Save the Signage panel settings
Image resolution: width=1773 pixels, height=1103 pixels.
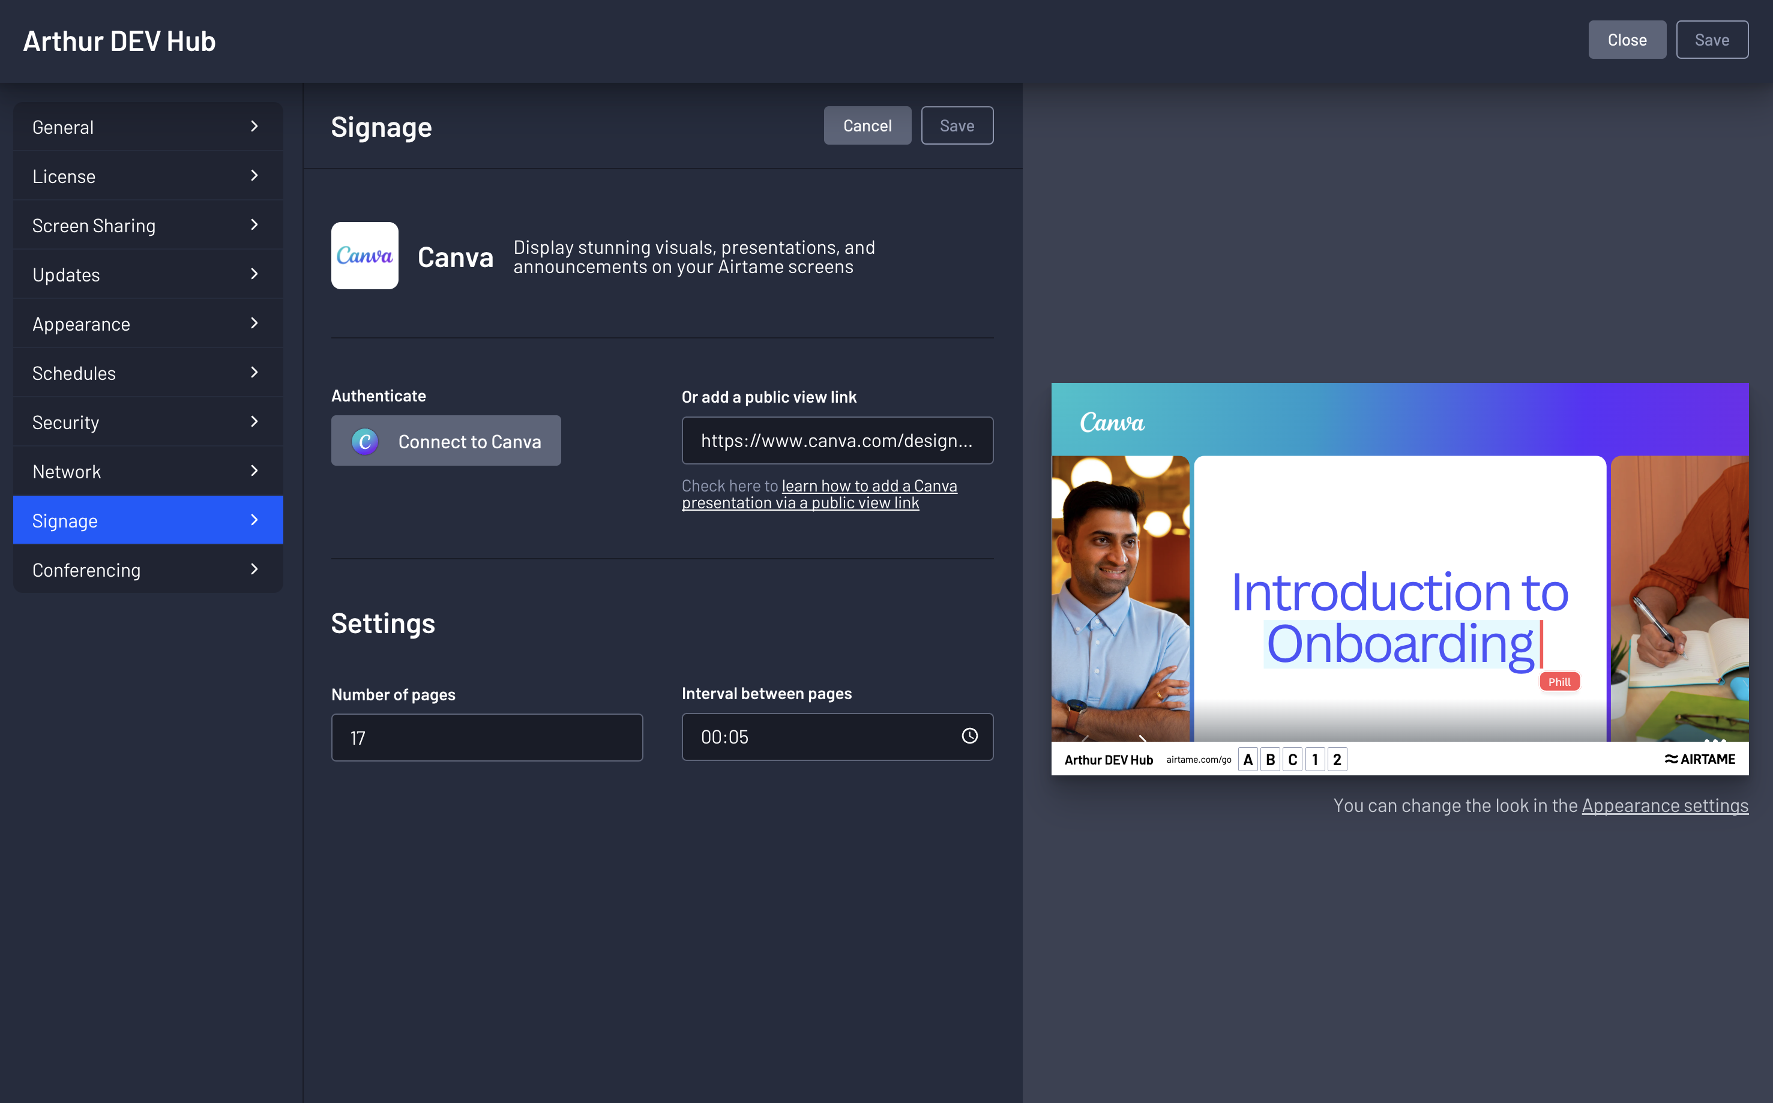pyautogui.click(x=957, y=125)
